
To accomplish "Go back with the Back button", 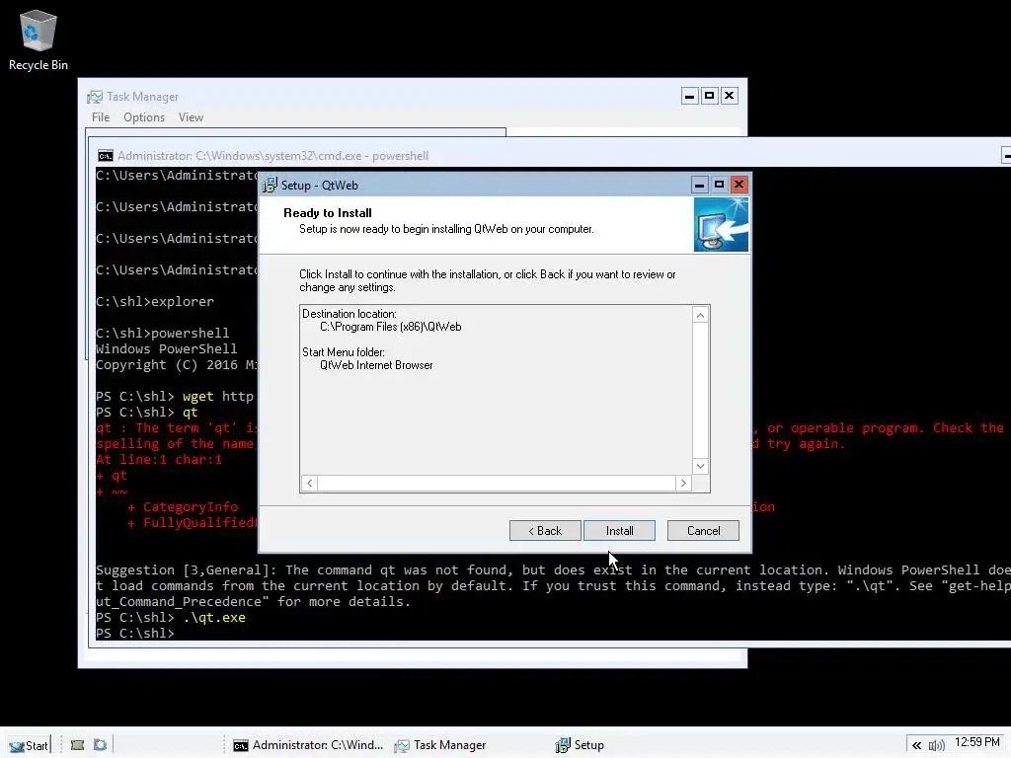I will click(545, 530).
